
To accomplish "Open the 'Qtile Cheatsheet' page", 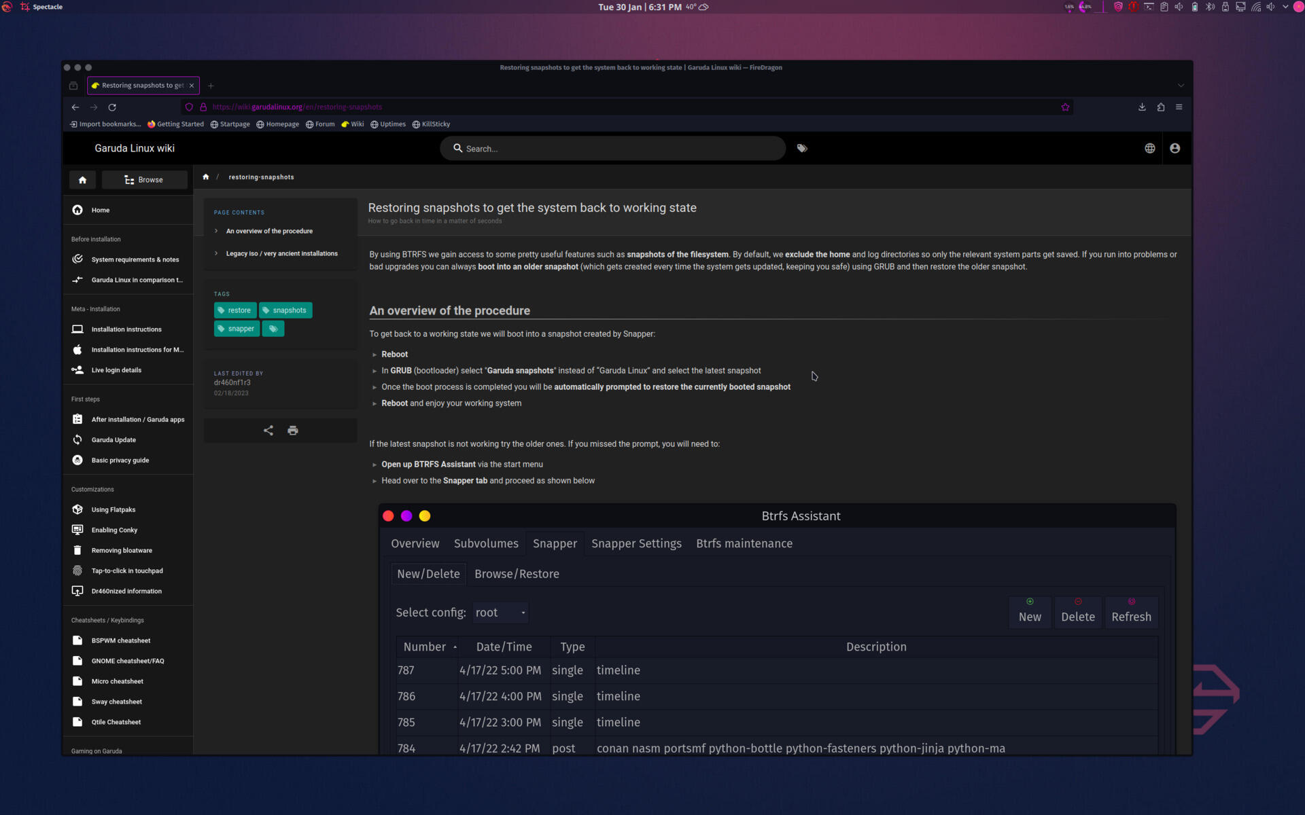I will pos(127,722).
